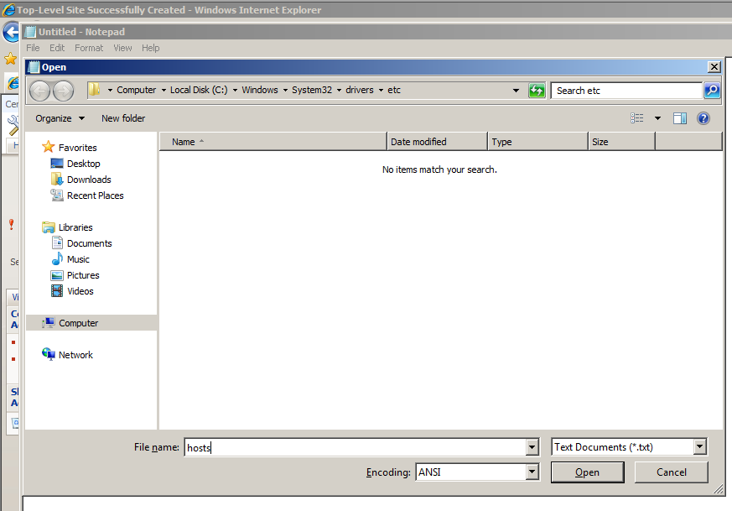
Task: Click the resize grip of Open dialog
Action: pos(719,489)
